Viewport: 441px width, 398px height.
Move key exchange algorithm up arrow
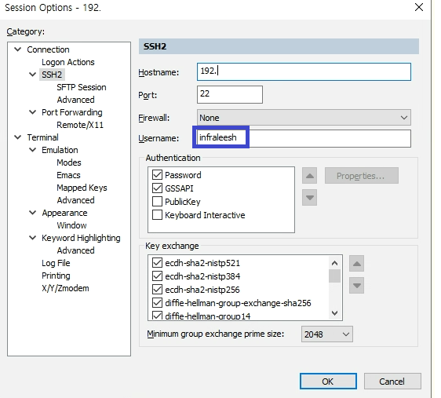356,264
